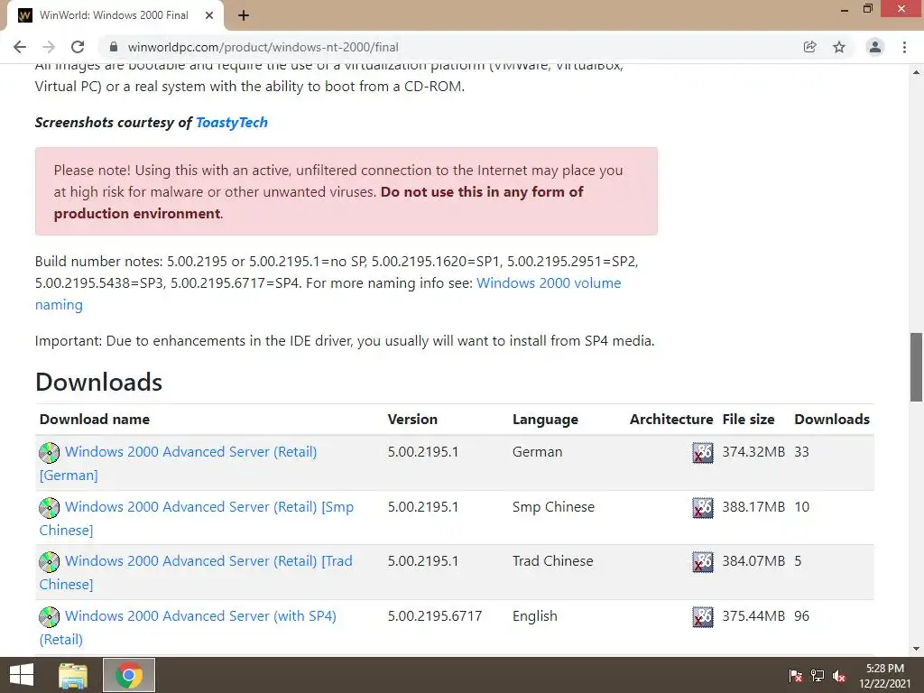
Task: Click the CD icon beside the German download
Action: [50, 453]
